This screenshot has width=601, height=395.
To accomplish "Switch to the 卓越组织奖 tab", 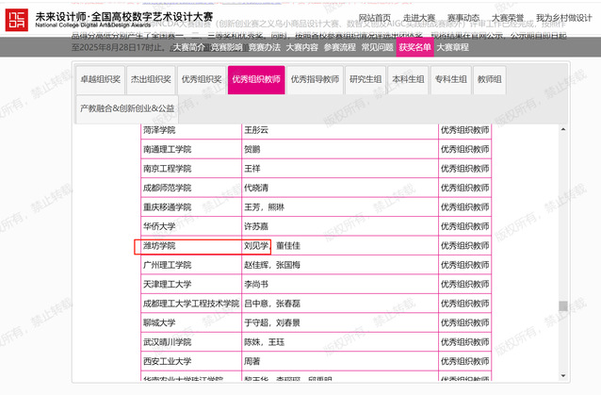I will tap(102, 80).
